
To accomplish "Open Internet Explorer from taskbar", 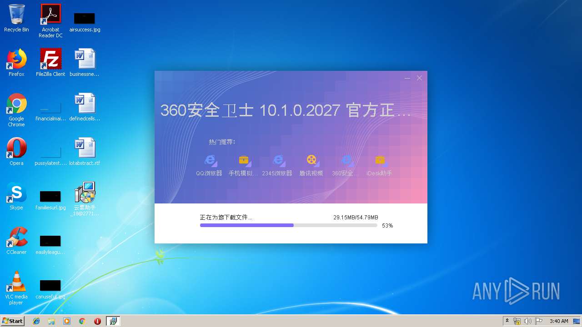I will point(36,321).
